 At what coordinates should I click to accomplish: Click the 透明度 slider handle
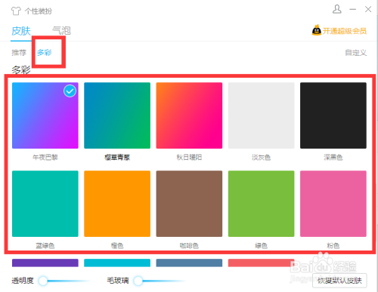point(43,281)
